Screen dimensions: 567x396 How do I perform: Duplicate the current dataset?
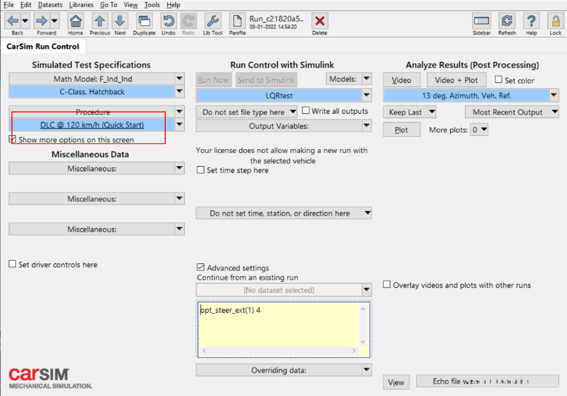tap(144, 21)
